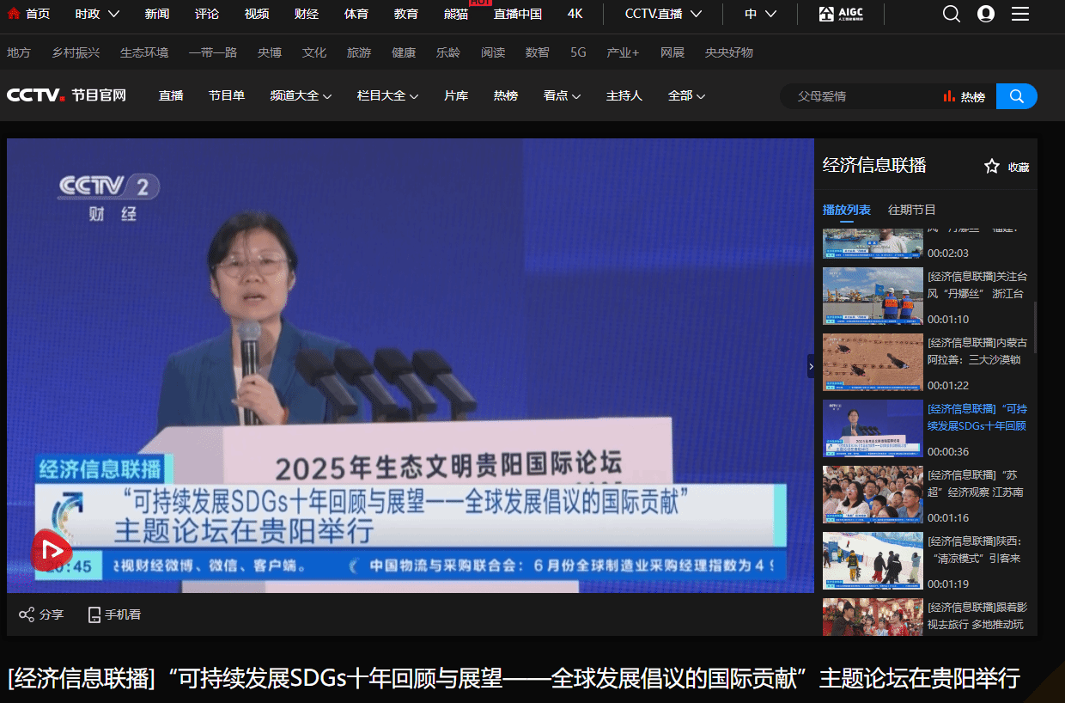The image size is (1065, 703).
Task: Open the 阅读 link
Action: [493, 52]
